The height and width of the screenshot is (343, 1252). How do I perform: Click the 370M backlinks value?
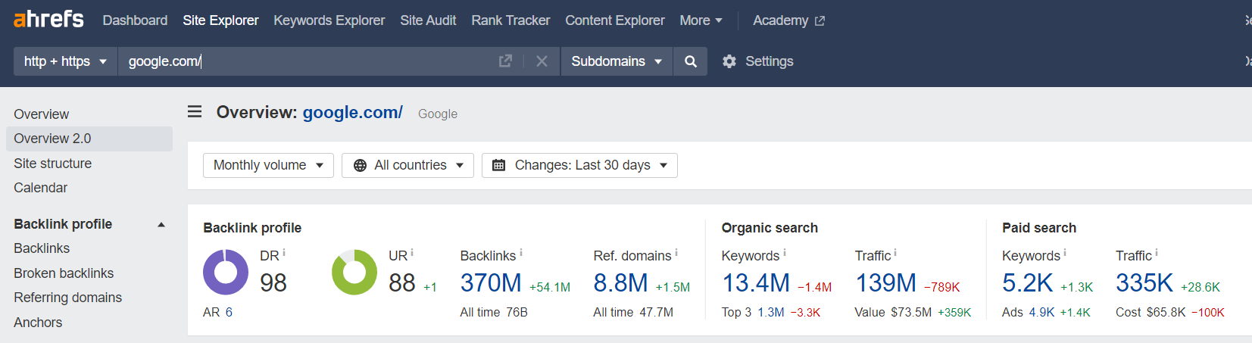click(x=491, y=283)
